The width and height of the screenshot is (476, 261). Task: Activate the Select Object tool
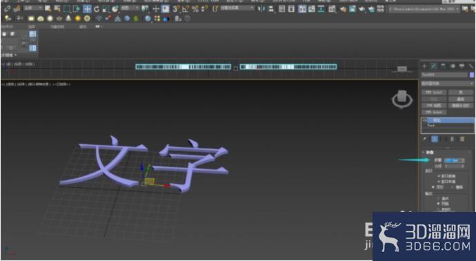pos(48,9)
